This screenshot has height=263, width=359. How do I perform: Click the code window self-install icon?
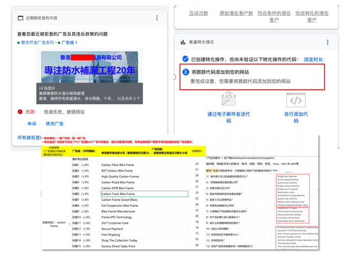pyautogui.click(x=295, y=97)
